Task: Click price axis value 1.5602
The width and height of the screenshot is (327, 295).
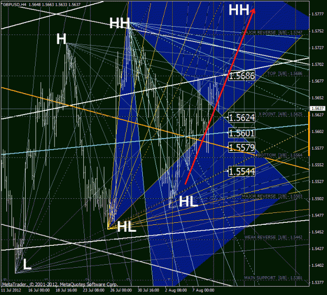Action: coord(318,132)
